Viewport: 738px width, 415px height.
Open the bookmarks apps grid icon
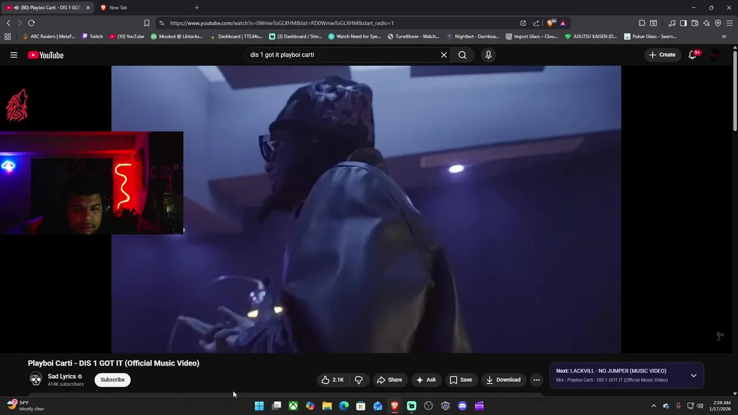(7, 36)
